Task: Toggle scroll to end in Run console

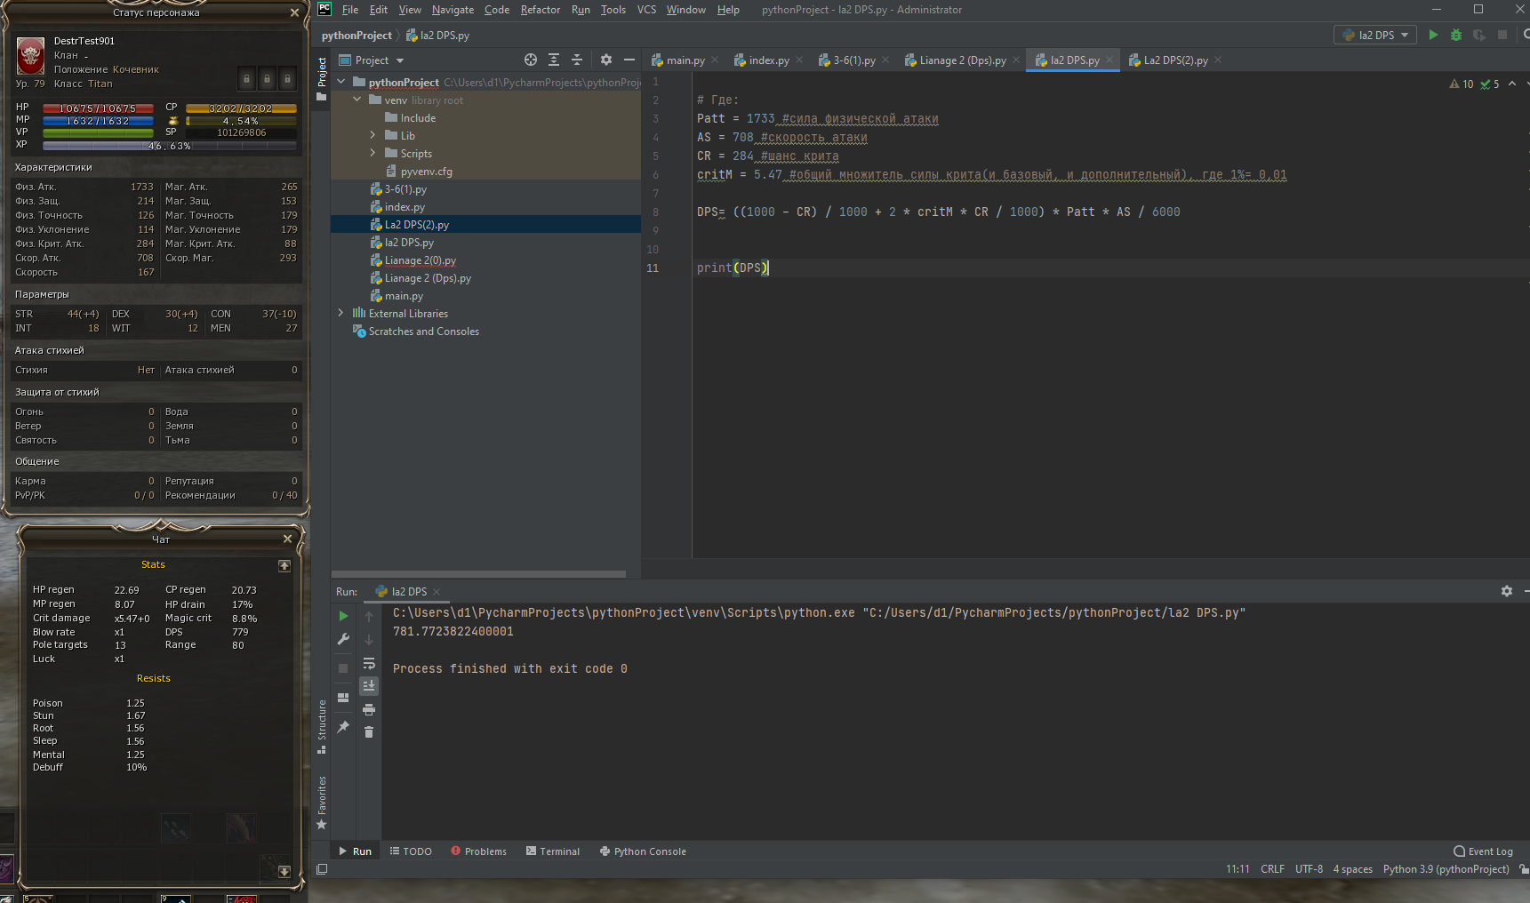Action: (x=369, y=685)
